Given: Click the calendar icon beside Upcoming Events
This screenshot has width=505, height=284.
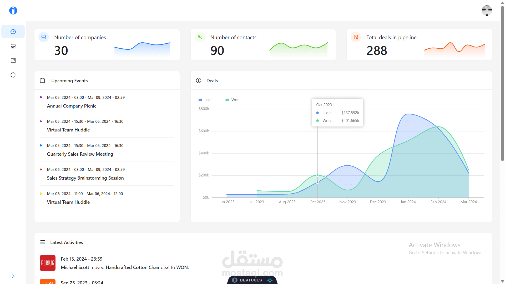Looking at the screenshot, I should pos(42,80).
